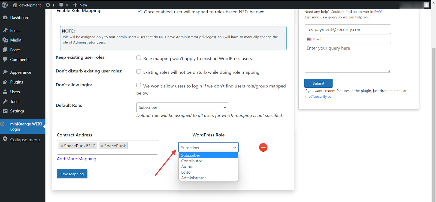Click the Users icon in sidebar
The image size is (436, 202).
pos(5,92)
